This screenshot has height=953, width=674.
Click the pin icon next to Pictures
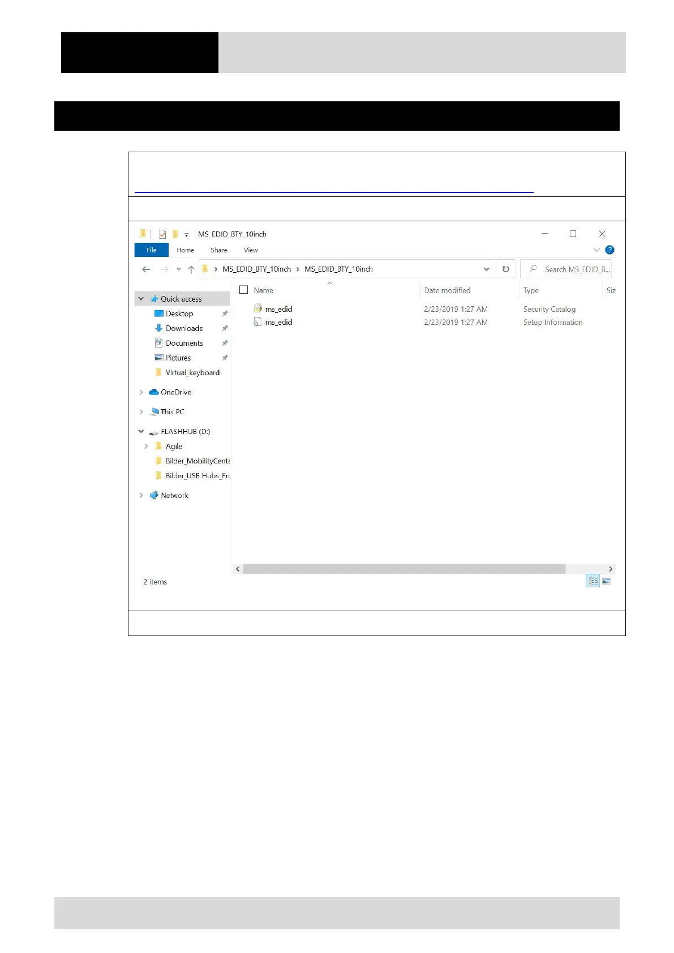(x=225, y=358)
